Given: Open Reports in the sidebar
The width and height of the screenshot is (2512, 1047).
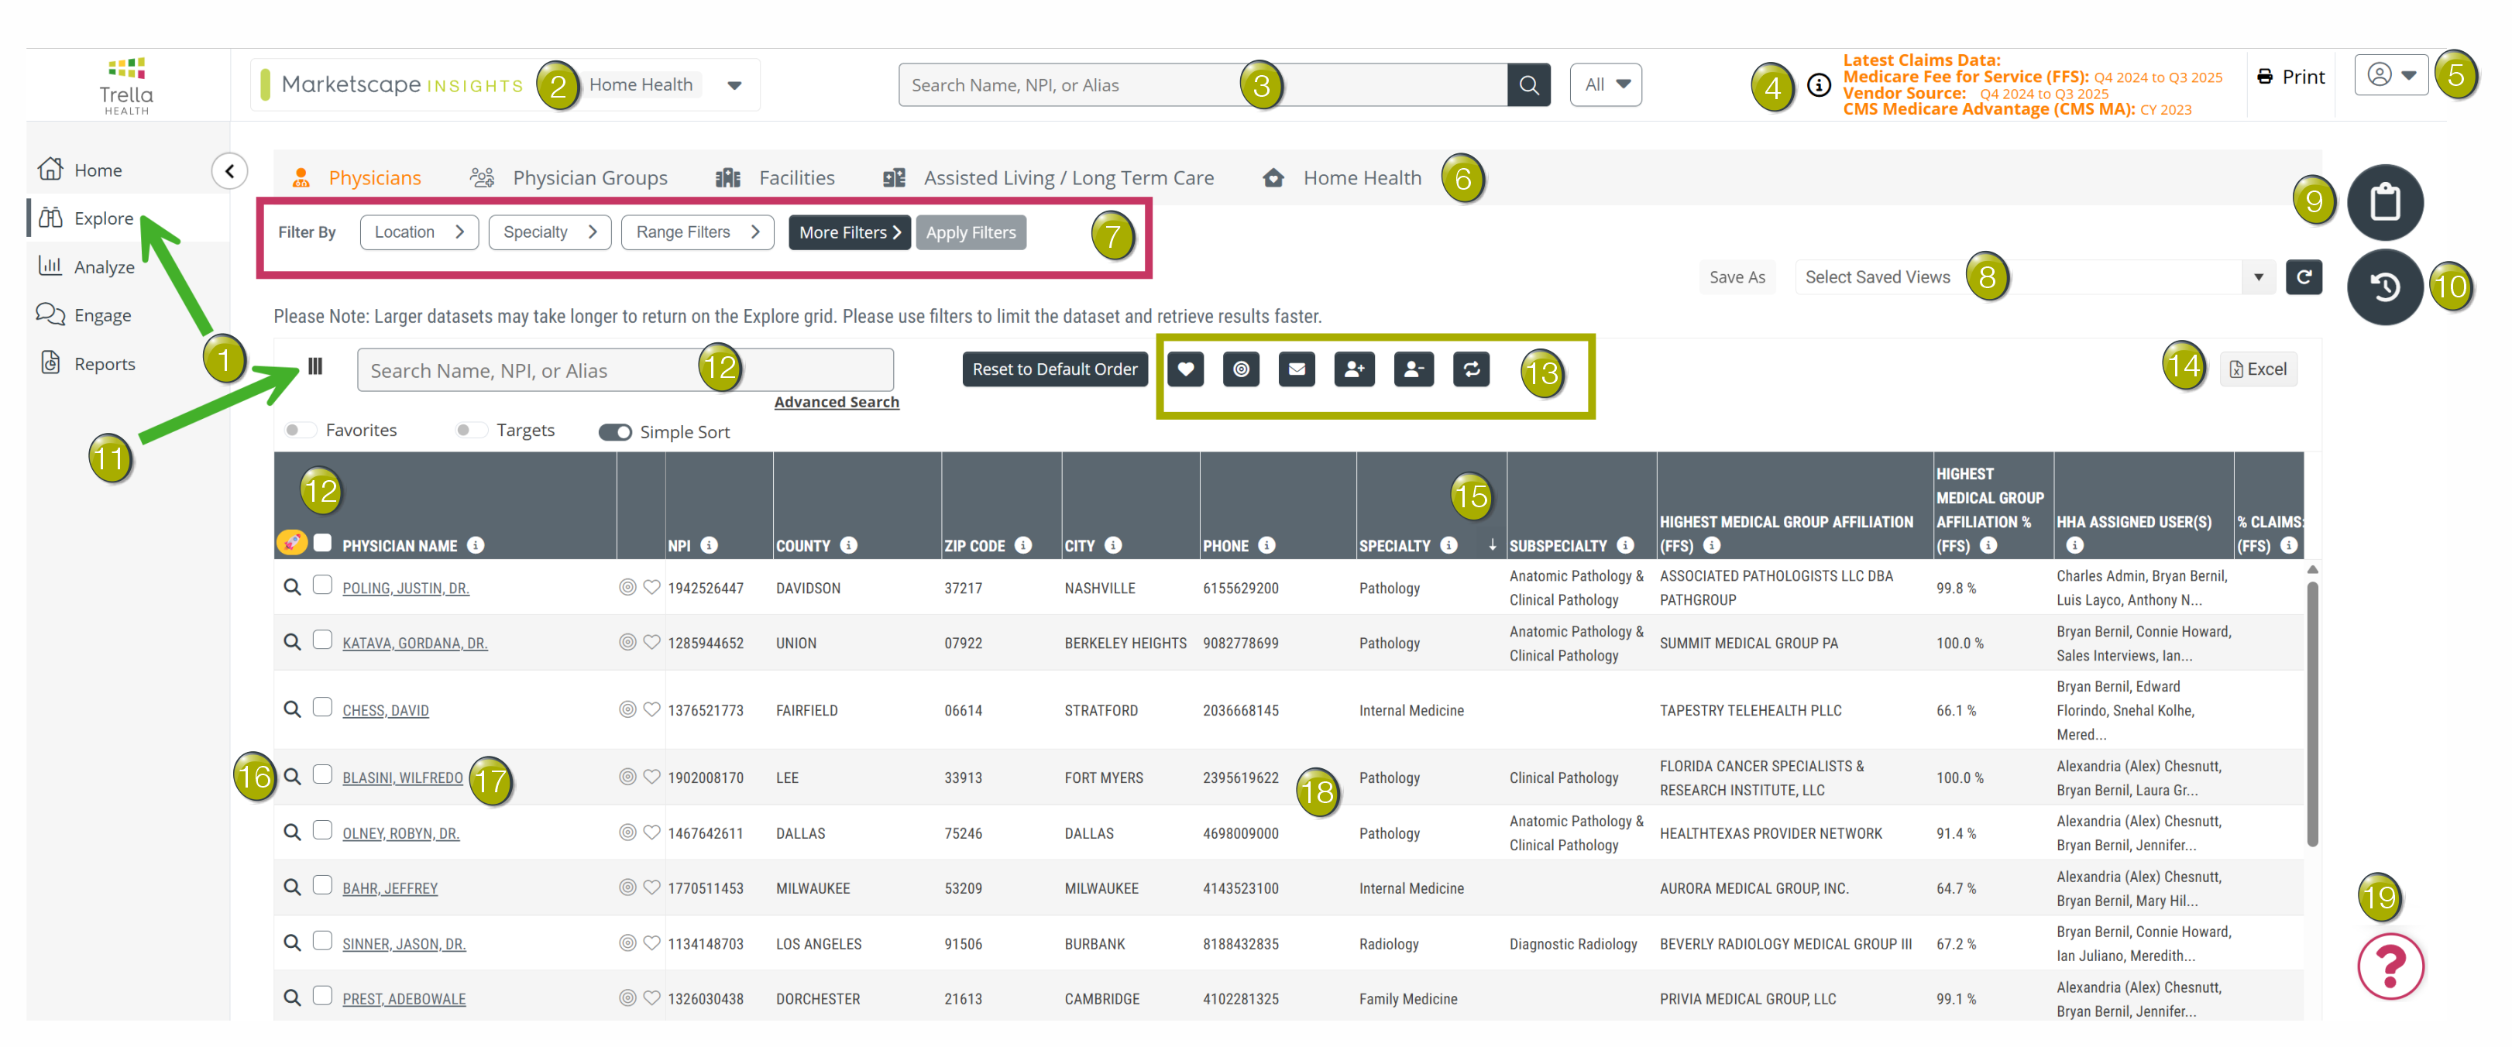Looking at the screenshot, I should [87, 362].
